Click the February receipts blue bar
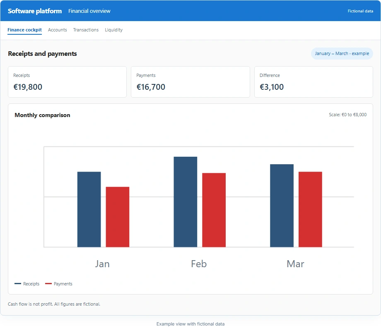 tap(186, 202)
